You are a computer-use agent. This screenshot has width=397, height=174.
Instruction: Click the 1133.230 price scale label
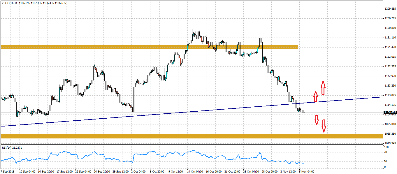390,86
